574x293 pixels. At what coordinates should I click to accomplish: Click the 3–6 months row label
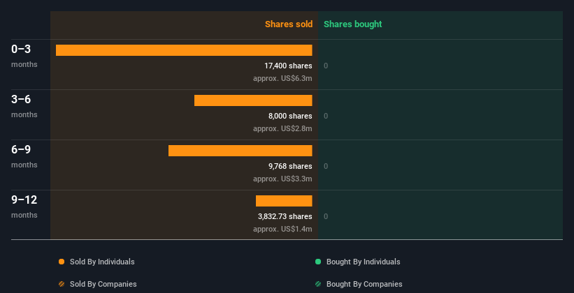[x=24, y=106]
